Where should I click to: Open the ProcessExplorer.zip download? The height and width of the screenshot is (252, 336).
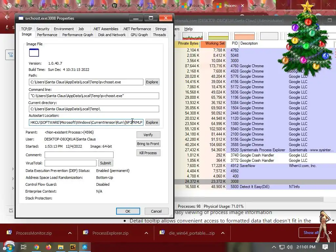pyautogui.click(x=110, y=233)
